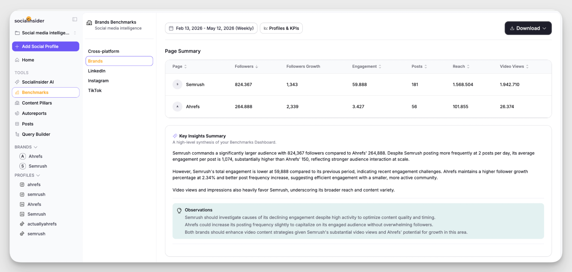Switch to the Cross-platform tab
The image size is (572, 272).
point(104,51)
